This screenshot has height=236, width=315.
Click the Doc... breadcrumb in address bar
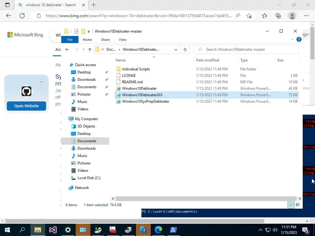pyautogui.click(x=111, y=49)
